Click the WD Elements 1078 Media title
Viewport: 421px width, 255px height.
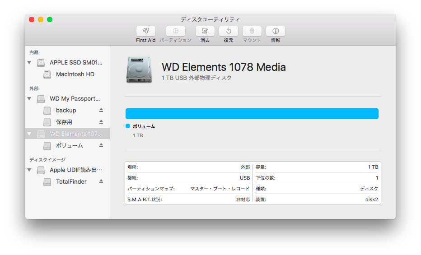[224, 67]
